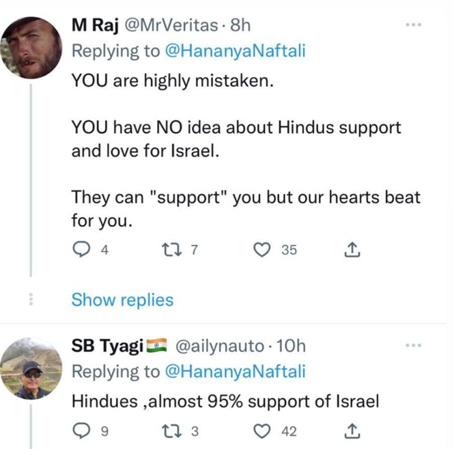The height and width of the screenshot is (449, 454).
Task: Expand Show replies thread
Action: 122,300
